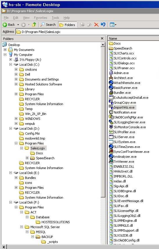Viewport: 159px width, 249px height.
Task: Select the SLXProfiler.exe icon
Action: 111,132
